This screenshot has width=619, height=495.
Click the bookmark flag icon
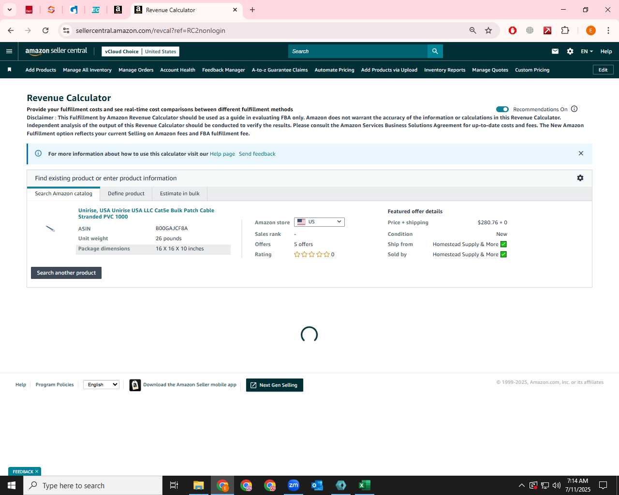coord(9,70)
